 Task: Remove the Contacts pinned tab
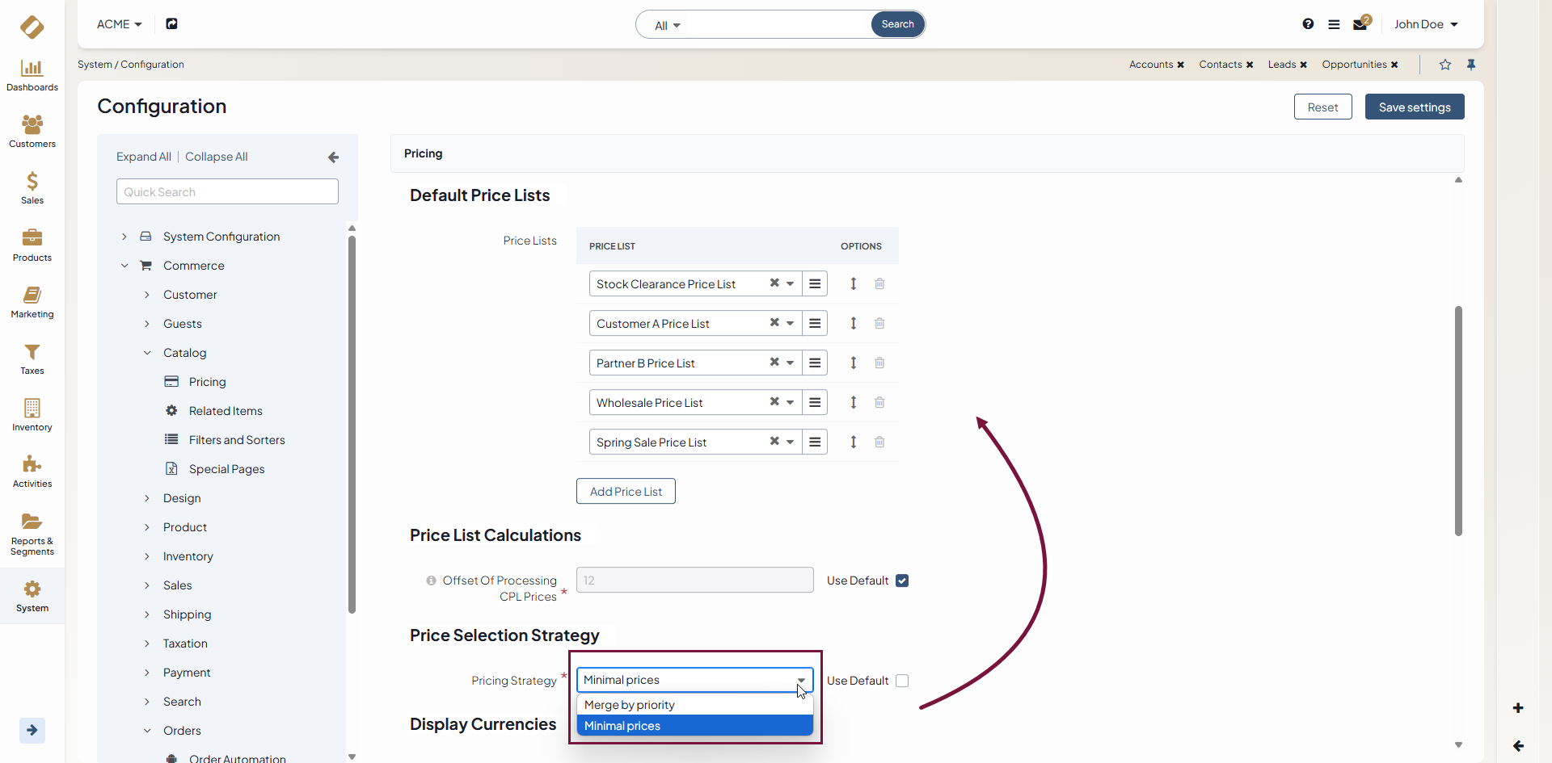pyautogui.click(x=1250, y=65)
